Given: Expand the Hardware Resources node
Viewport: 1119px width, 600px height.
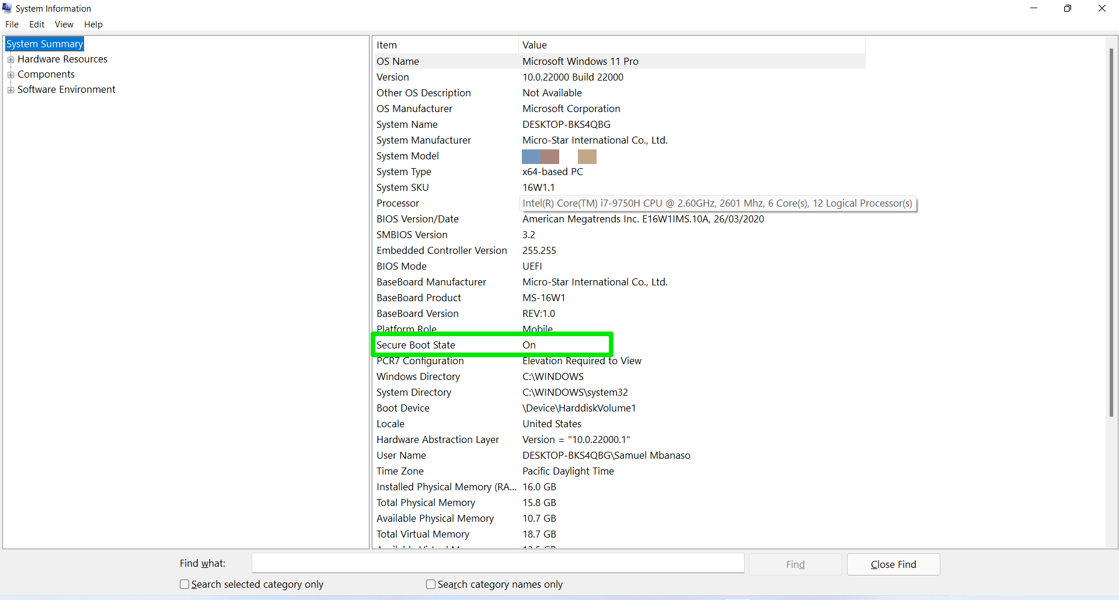Looking at the screenshot, I should point(11,60).
